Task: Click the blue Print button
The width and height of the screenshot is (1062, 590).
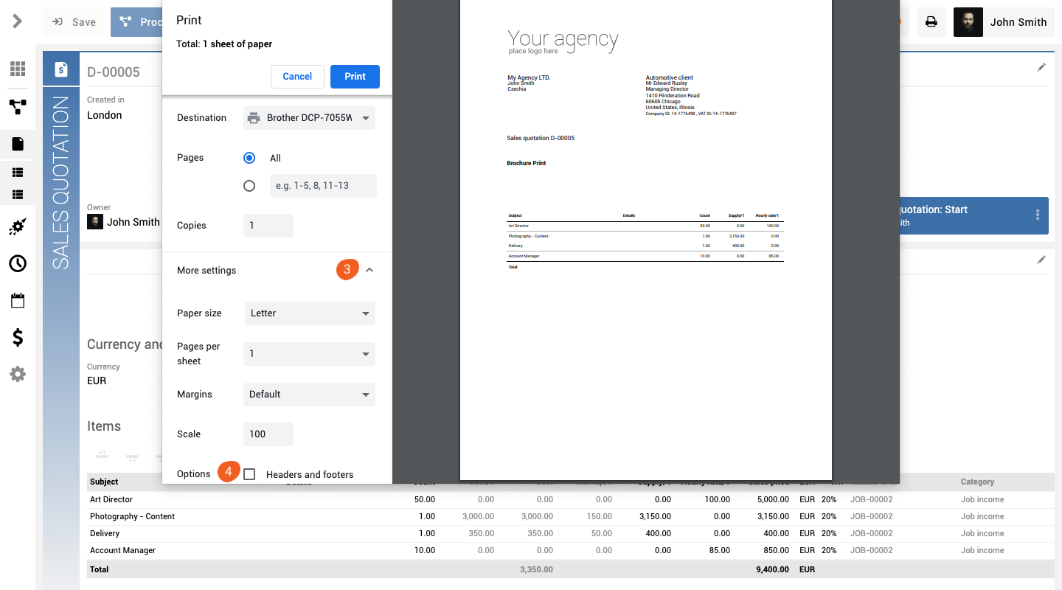Action: pyautogui.click(x=355, y=77)
